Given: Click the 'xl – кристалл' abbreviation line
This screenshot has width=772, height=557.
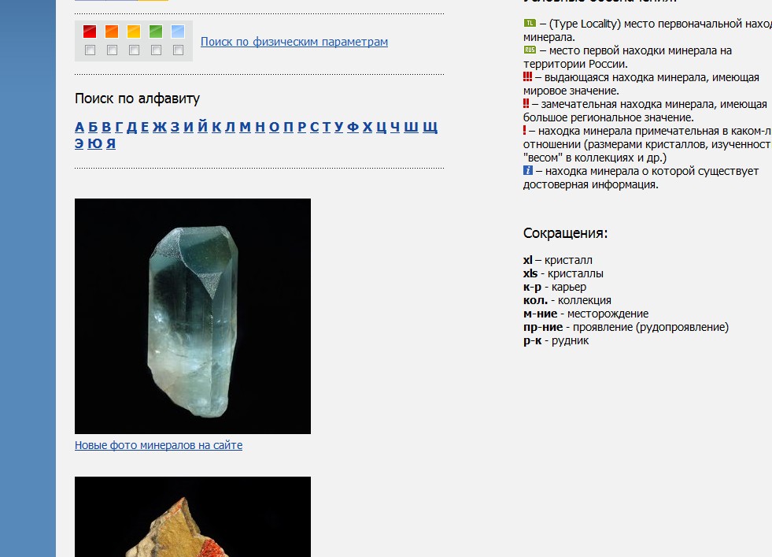Looking at the screenshot, I should [x=558, y=260].
